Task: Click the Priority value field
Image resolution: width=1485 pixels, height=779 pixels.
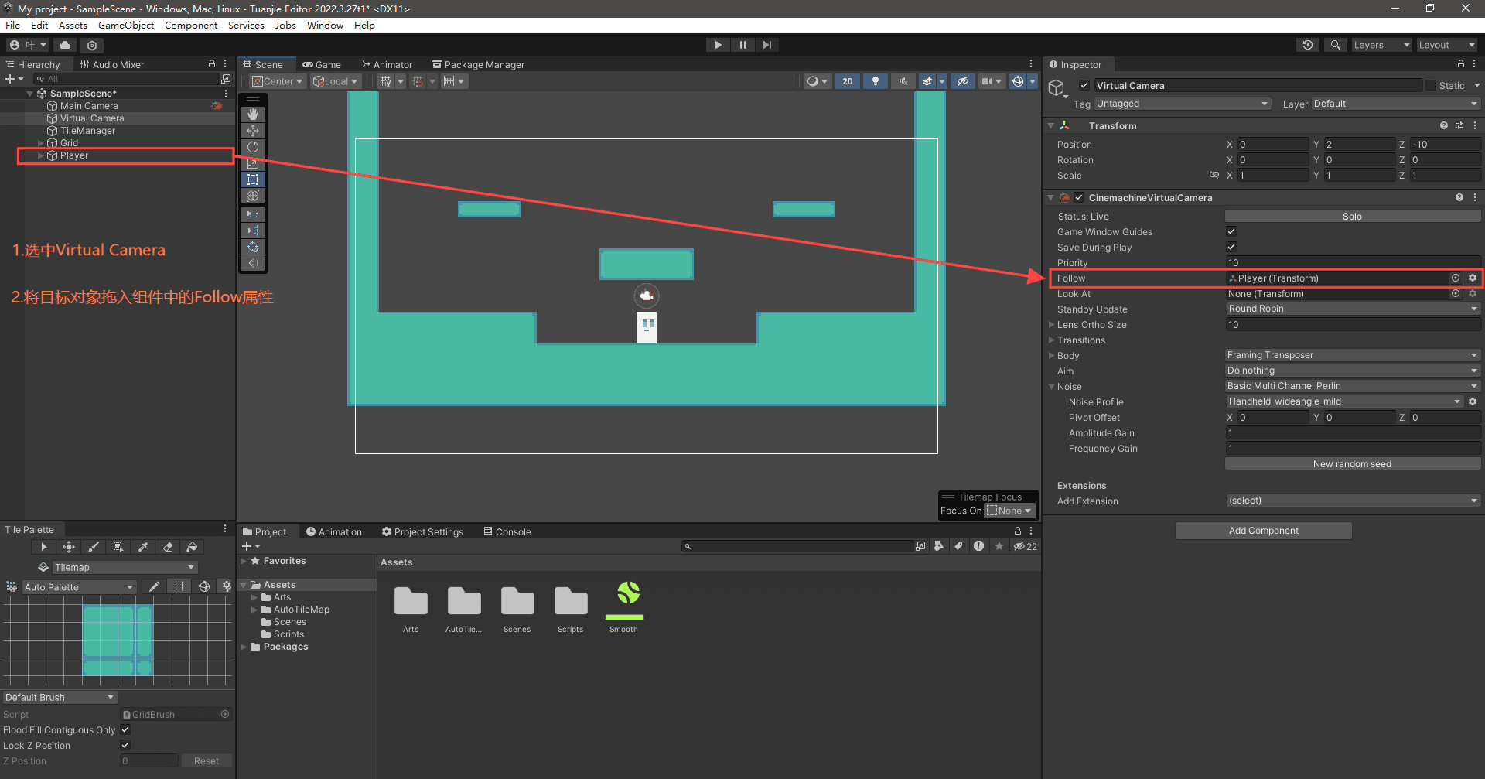Action: pos(1353,263)
